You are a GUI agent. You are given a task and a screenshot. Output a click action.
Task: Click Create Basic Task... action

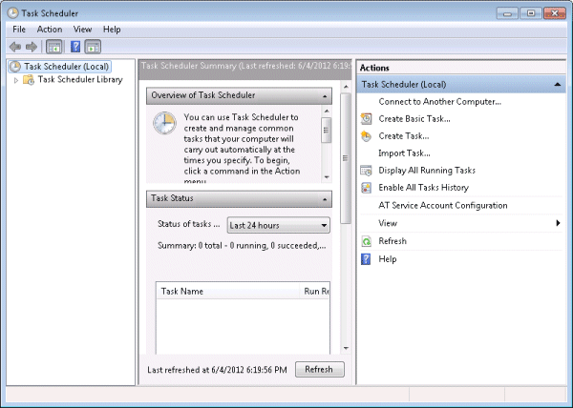point(414,119)
